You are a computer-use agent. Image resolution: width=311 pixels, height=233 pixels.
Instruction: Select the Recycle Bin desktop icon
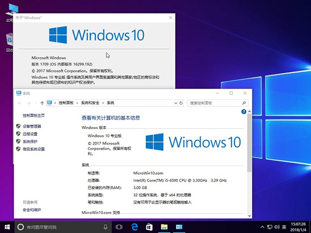tap(10, 42)
